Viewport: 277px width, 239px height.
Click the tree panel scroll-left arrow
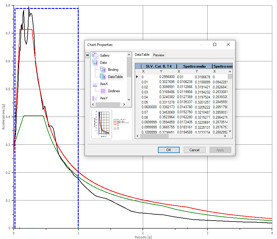[93, 104]
